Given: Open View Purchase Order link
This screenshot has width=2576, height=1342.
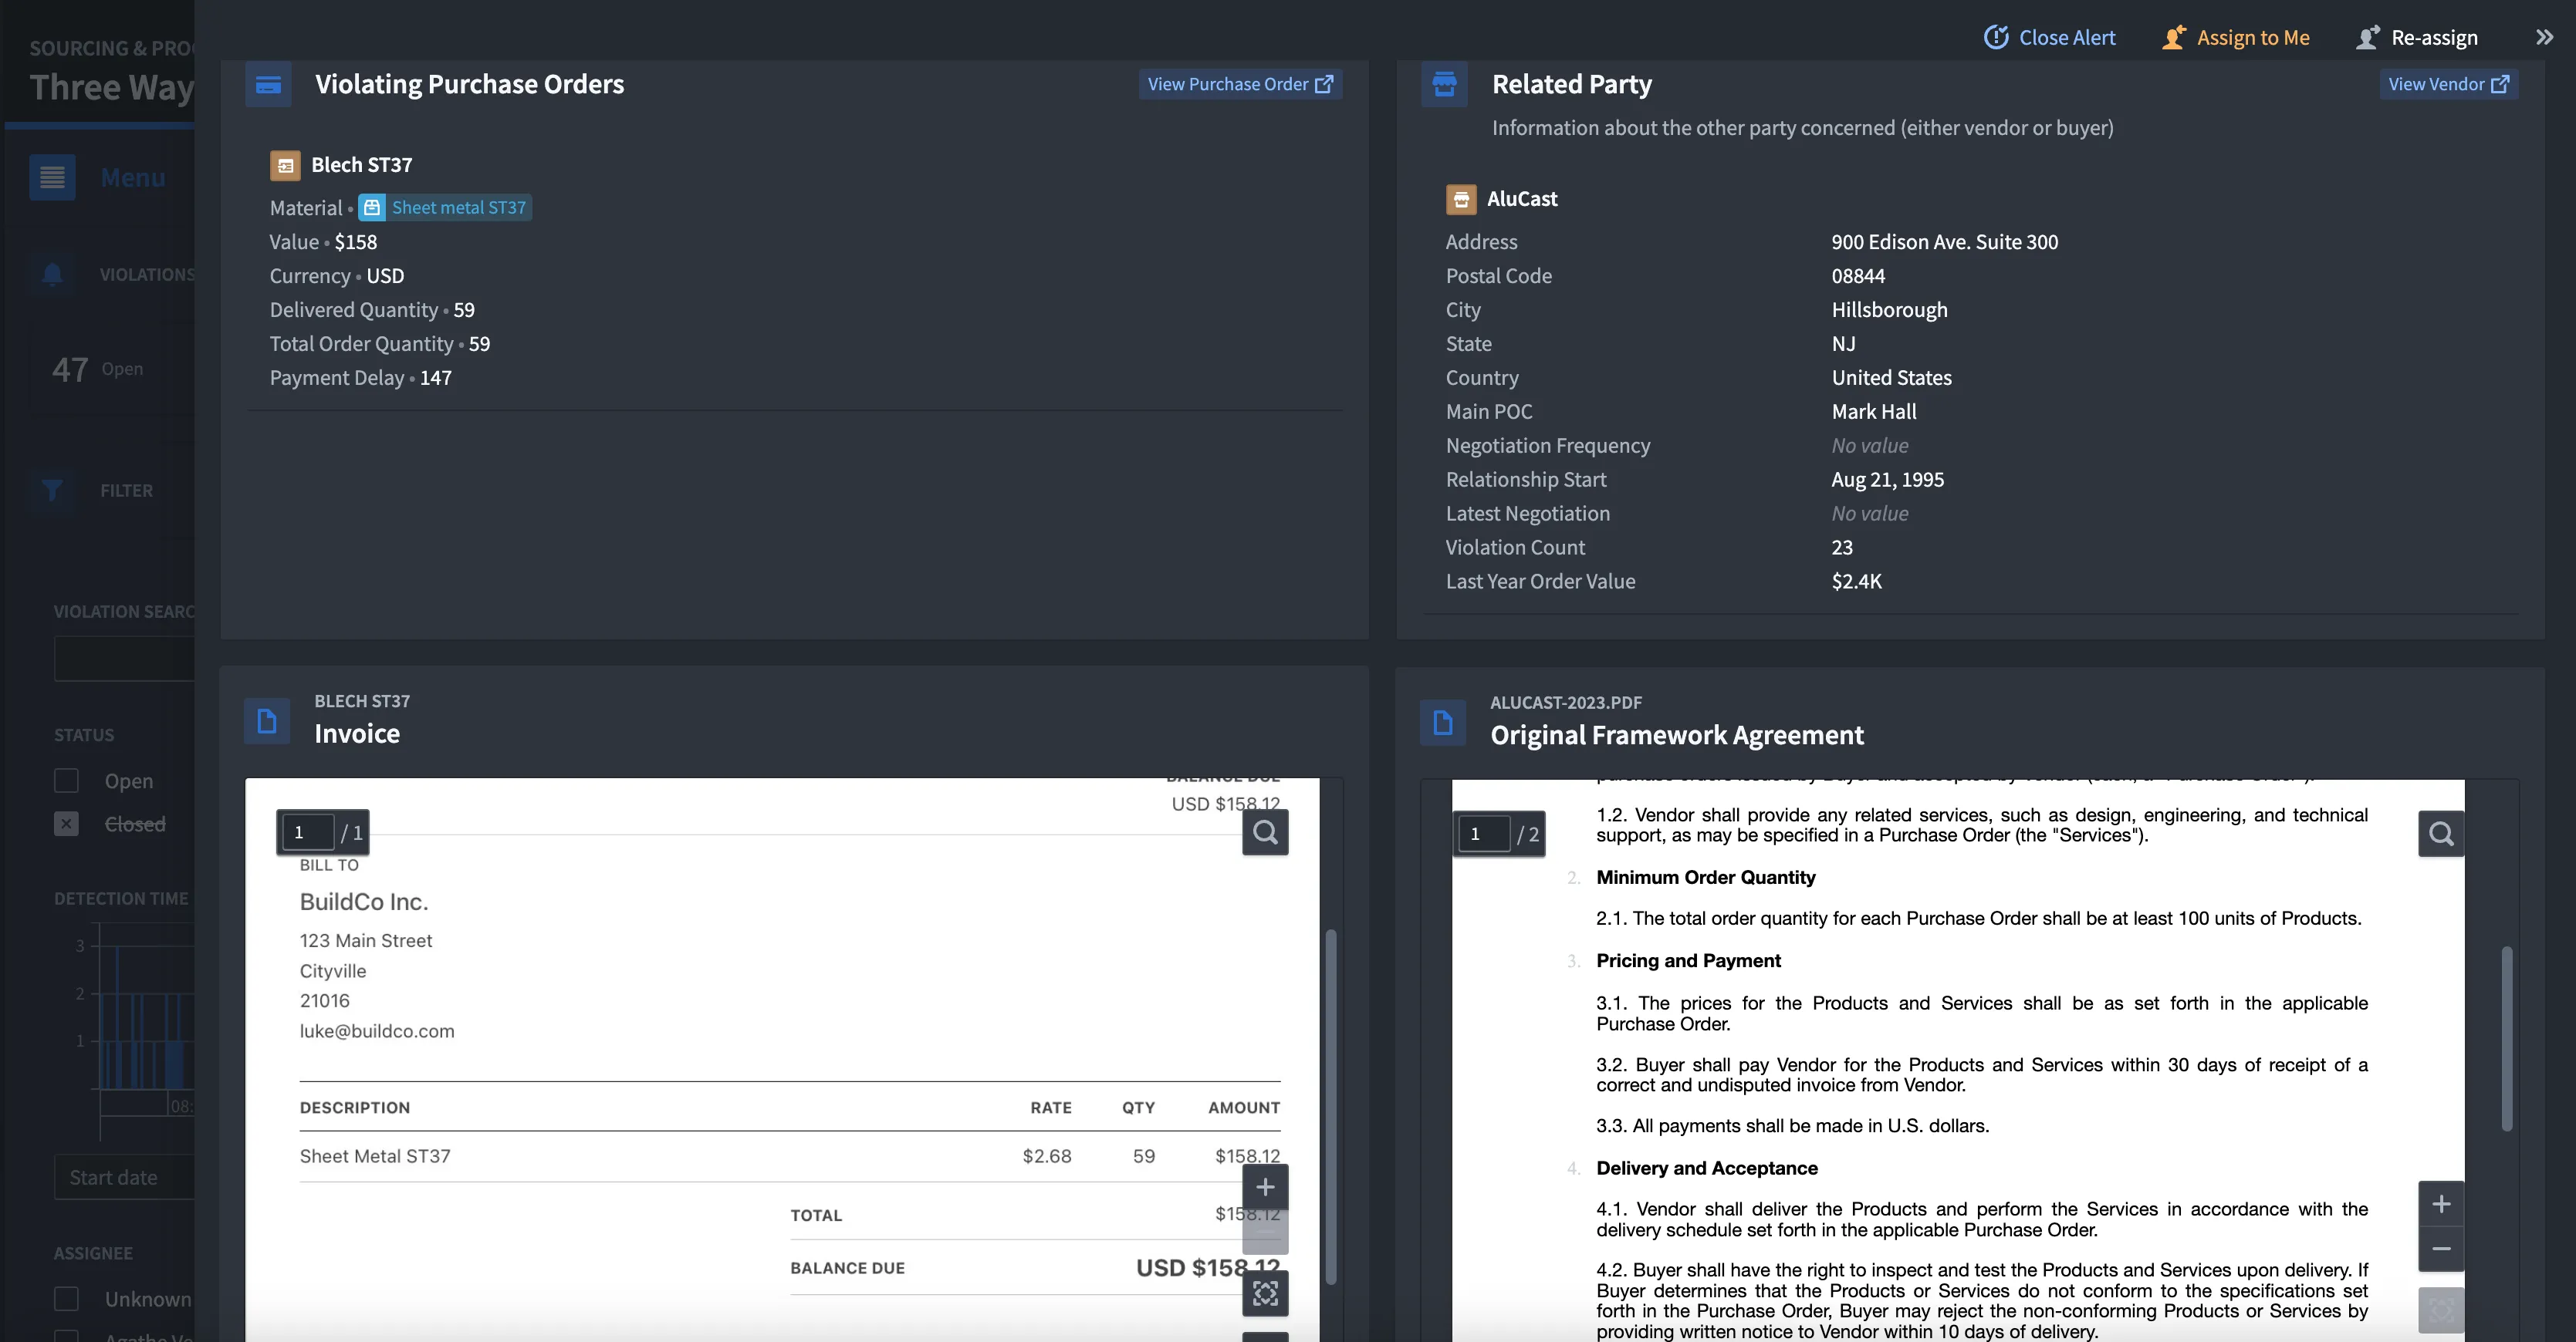Looking at the screenshot, I should [x=1239, y=84].
